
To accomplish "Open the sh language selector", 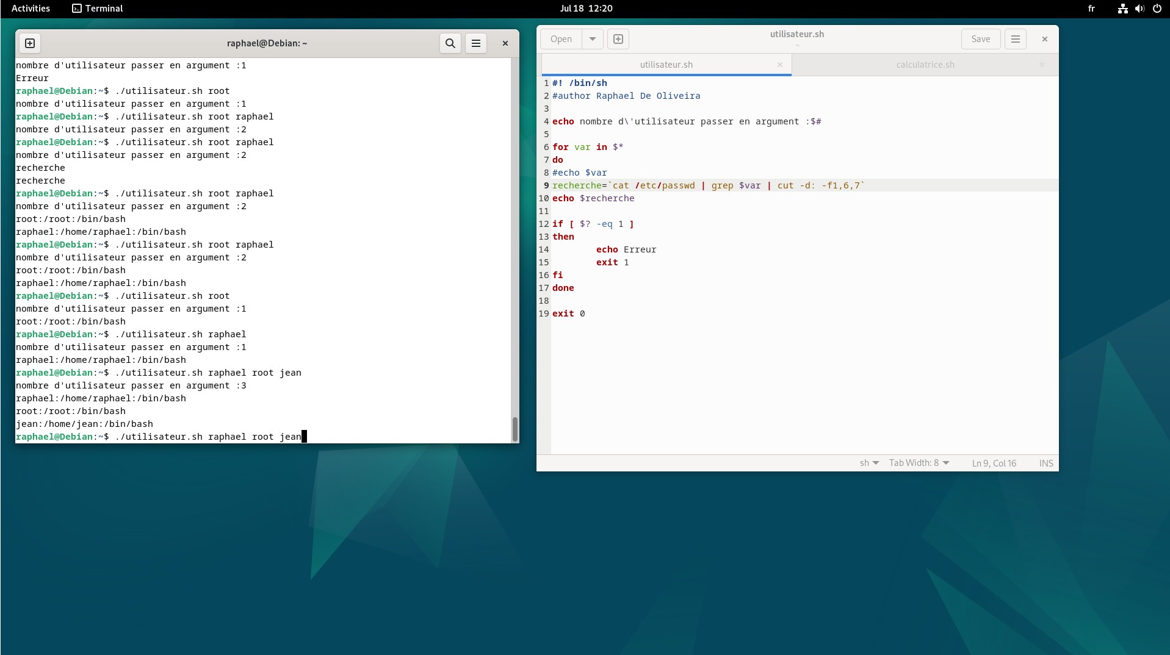I will click(x=868, y=463).
